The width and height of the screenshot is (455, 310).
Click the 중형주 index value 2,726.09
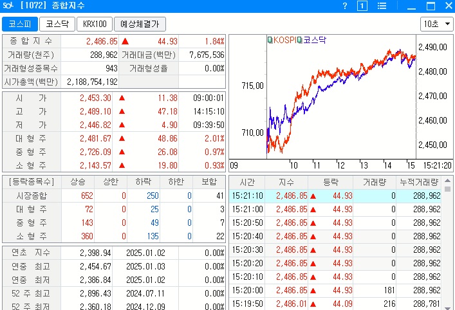coord(95,152)
